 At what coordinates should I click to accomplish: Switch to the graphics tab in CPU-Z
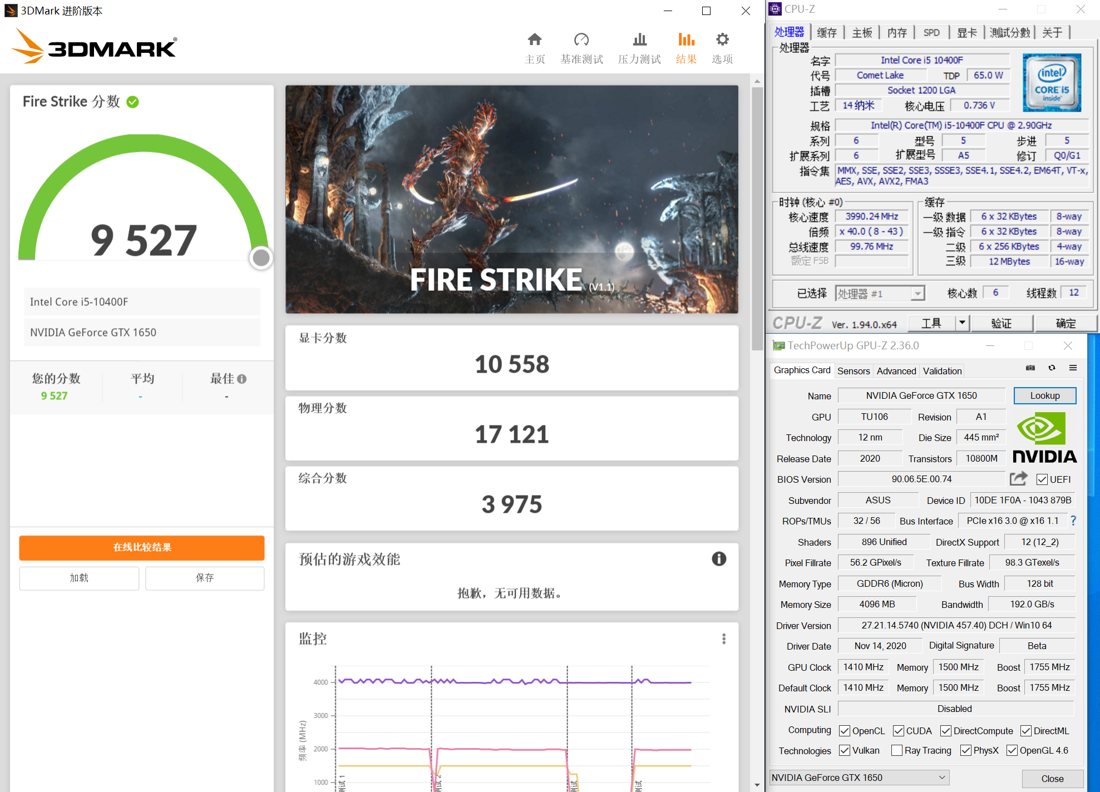966,32
